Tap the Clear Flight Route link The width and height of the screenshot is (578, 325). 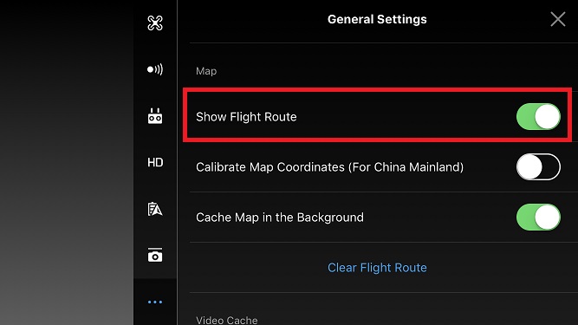[377, 268]
